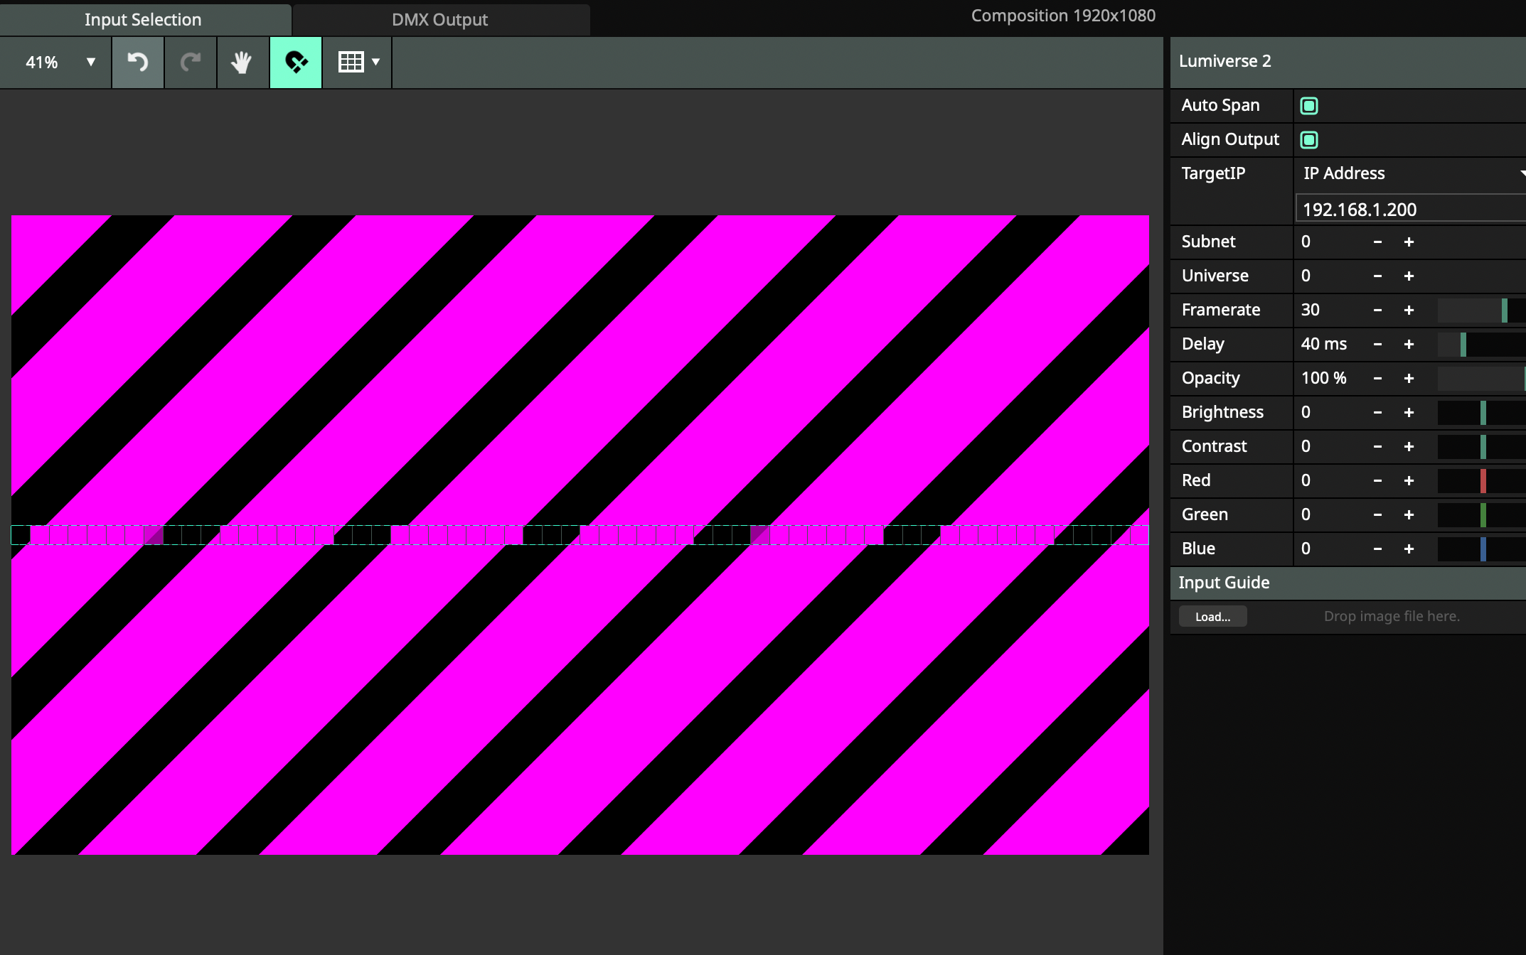
Task: Click the Undo arrow icon
Action: point(138,63)
